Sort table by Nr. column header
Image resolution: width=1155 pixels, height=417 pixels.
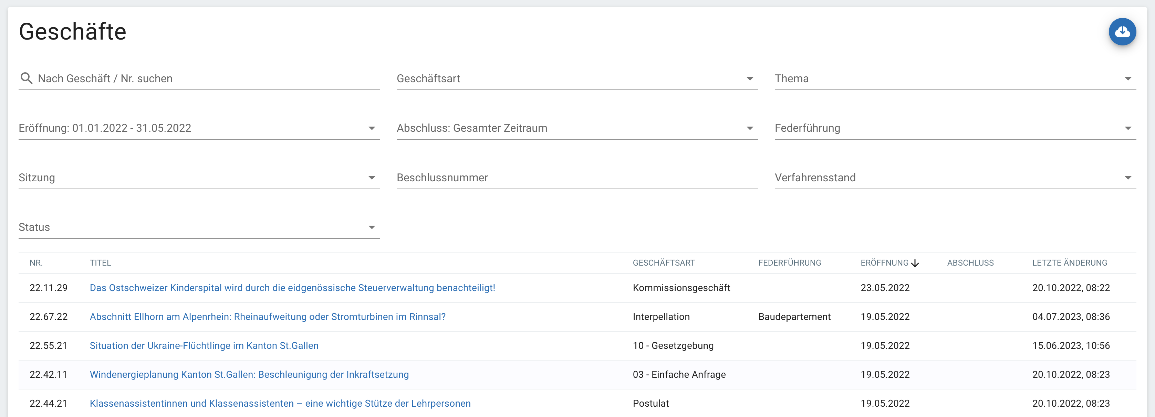pyautogui.click(x=36, y=263)
